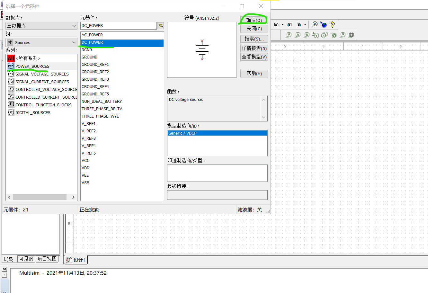Click the 搜索(S) search button
Viewport: 428px width, 293px height.
click(254, 39)
